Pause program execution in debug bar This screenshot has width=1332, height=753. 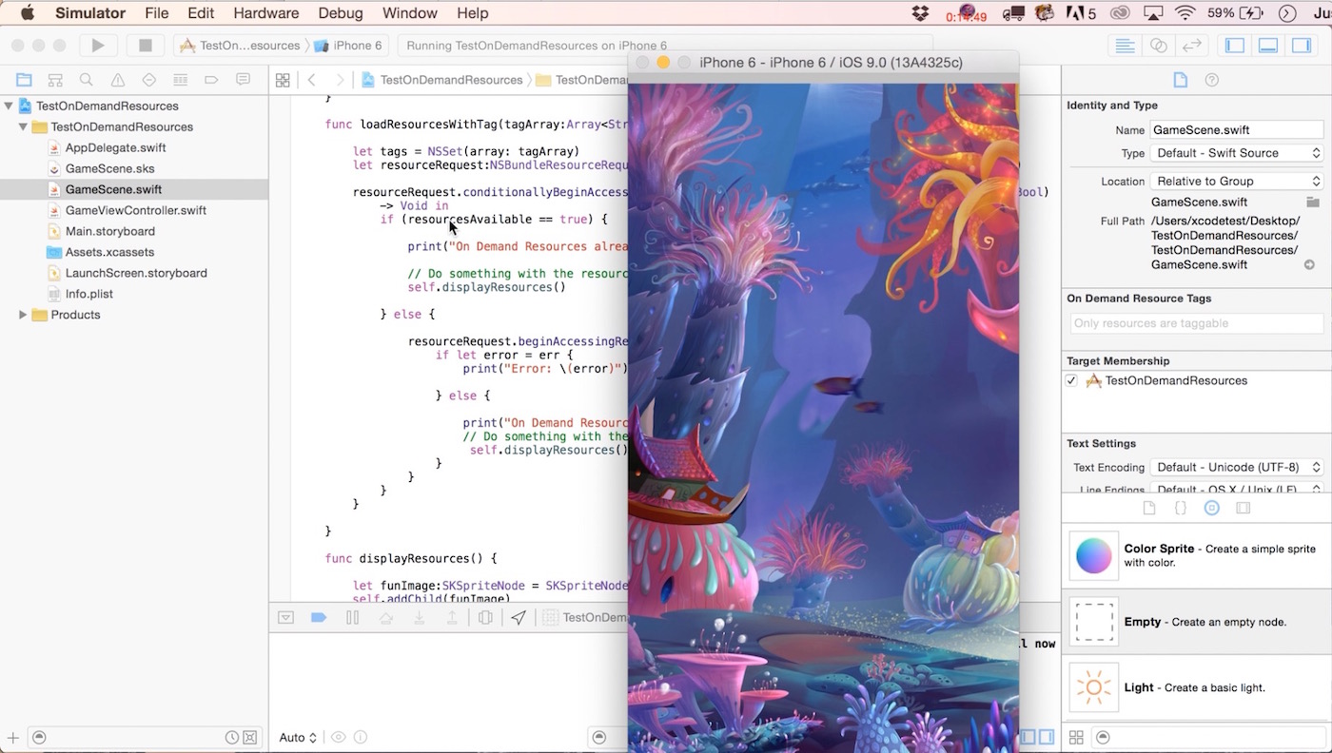(352, 617)
